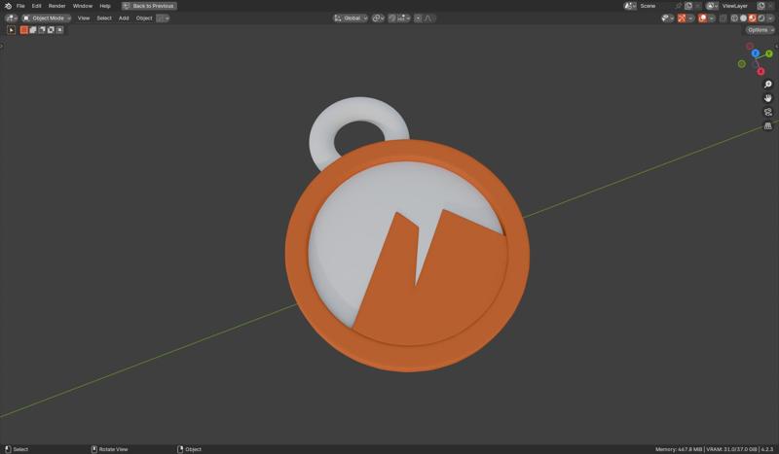Choose Set new selection mode icon
779x454 pixels.
point(23,30)
